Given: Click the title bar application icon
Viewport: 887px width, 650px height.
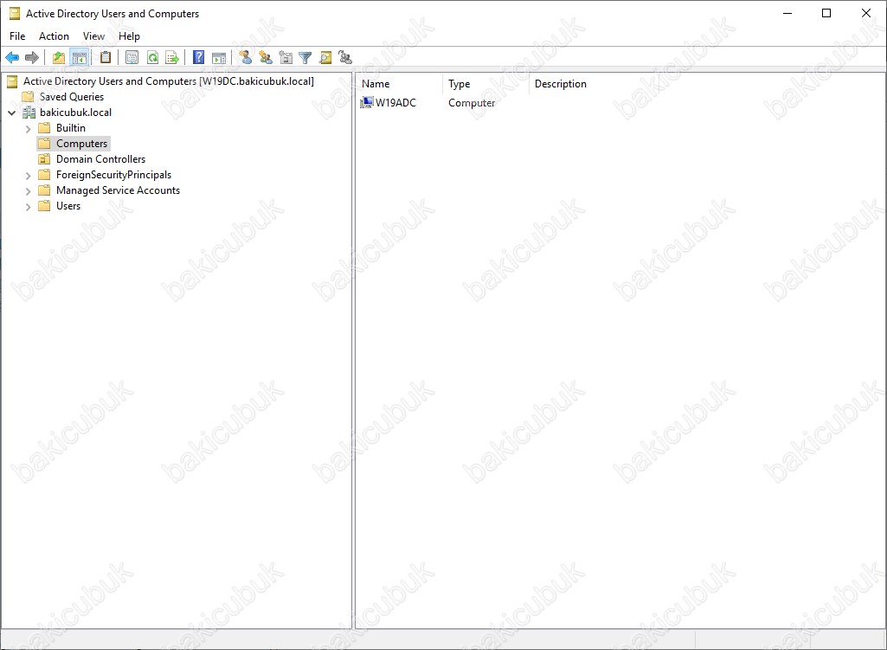Looking at the screenshot, I should [14, 14].
